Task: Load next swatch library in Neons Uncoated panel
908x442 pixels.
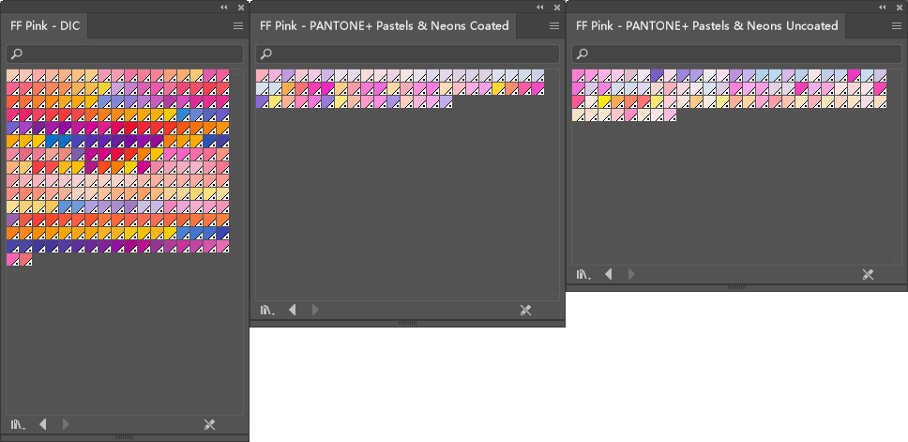Action: pyautogui.click(x=631, y=274)
